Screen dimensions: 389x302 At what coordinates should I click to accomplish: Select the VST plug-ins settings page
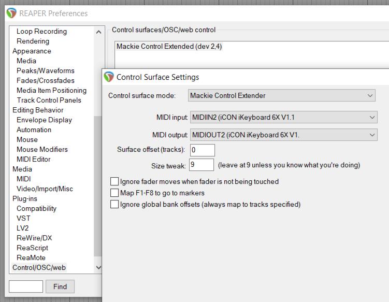[x=23, y=219]
